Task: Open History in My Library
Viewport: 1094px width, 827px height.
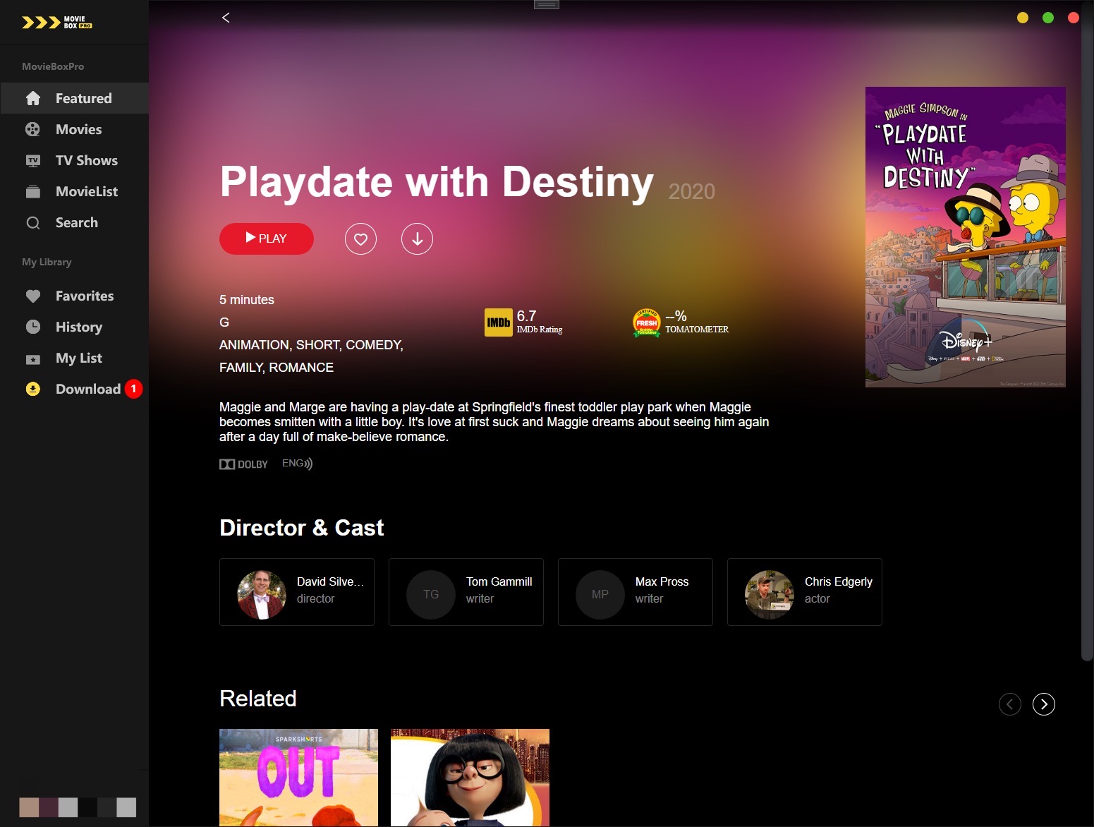Action: (74, 327)
